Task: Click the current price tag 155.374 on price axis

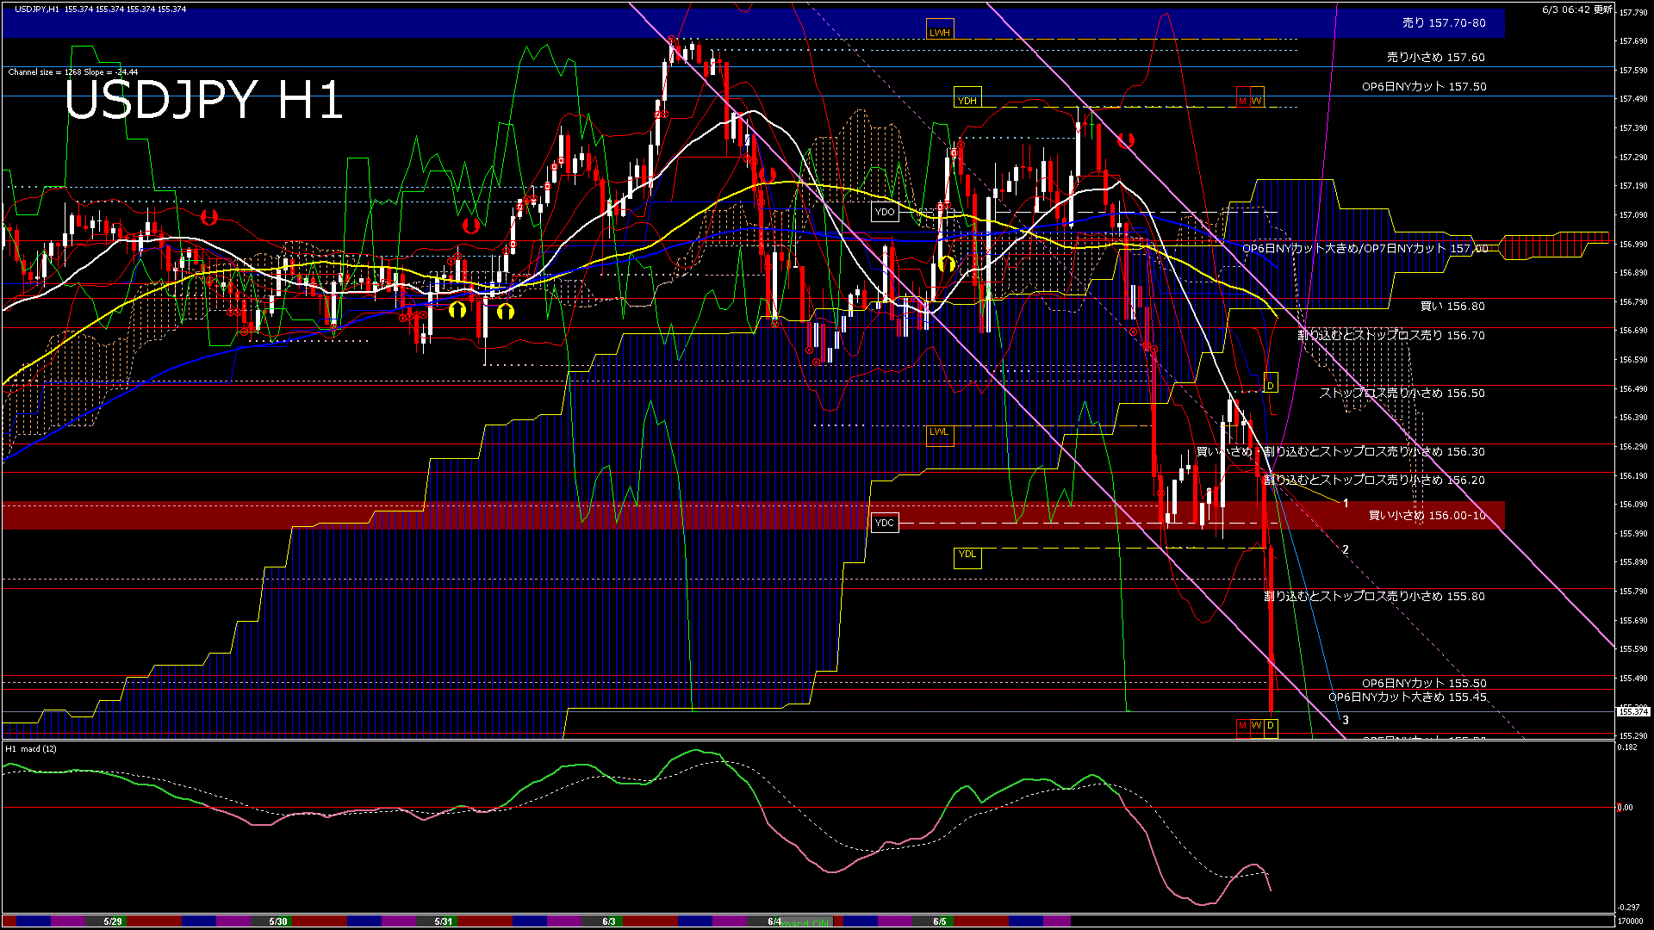Action: point(1633,711)
